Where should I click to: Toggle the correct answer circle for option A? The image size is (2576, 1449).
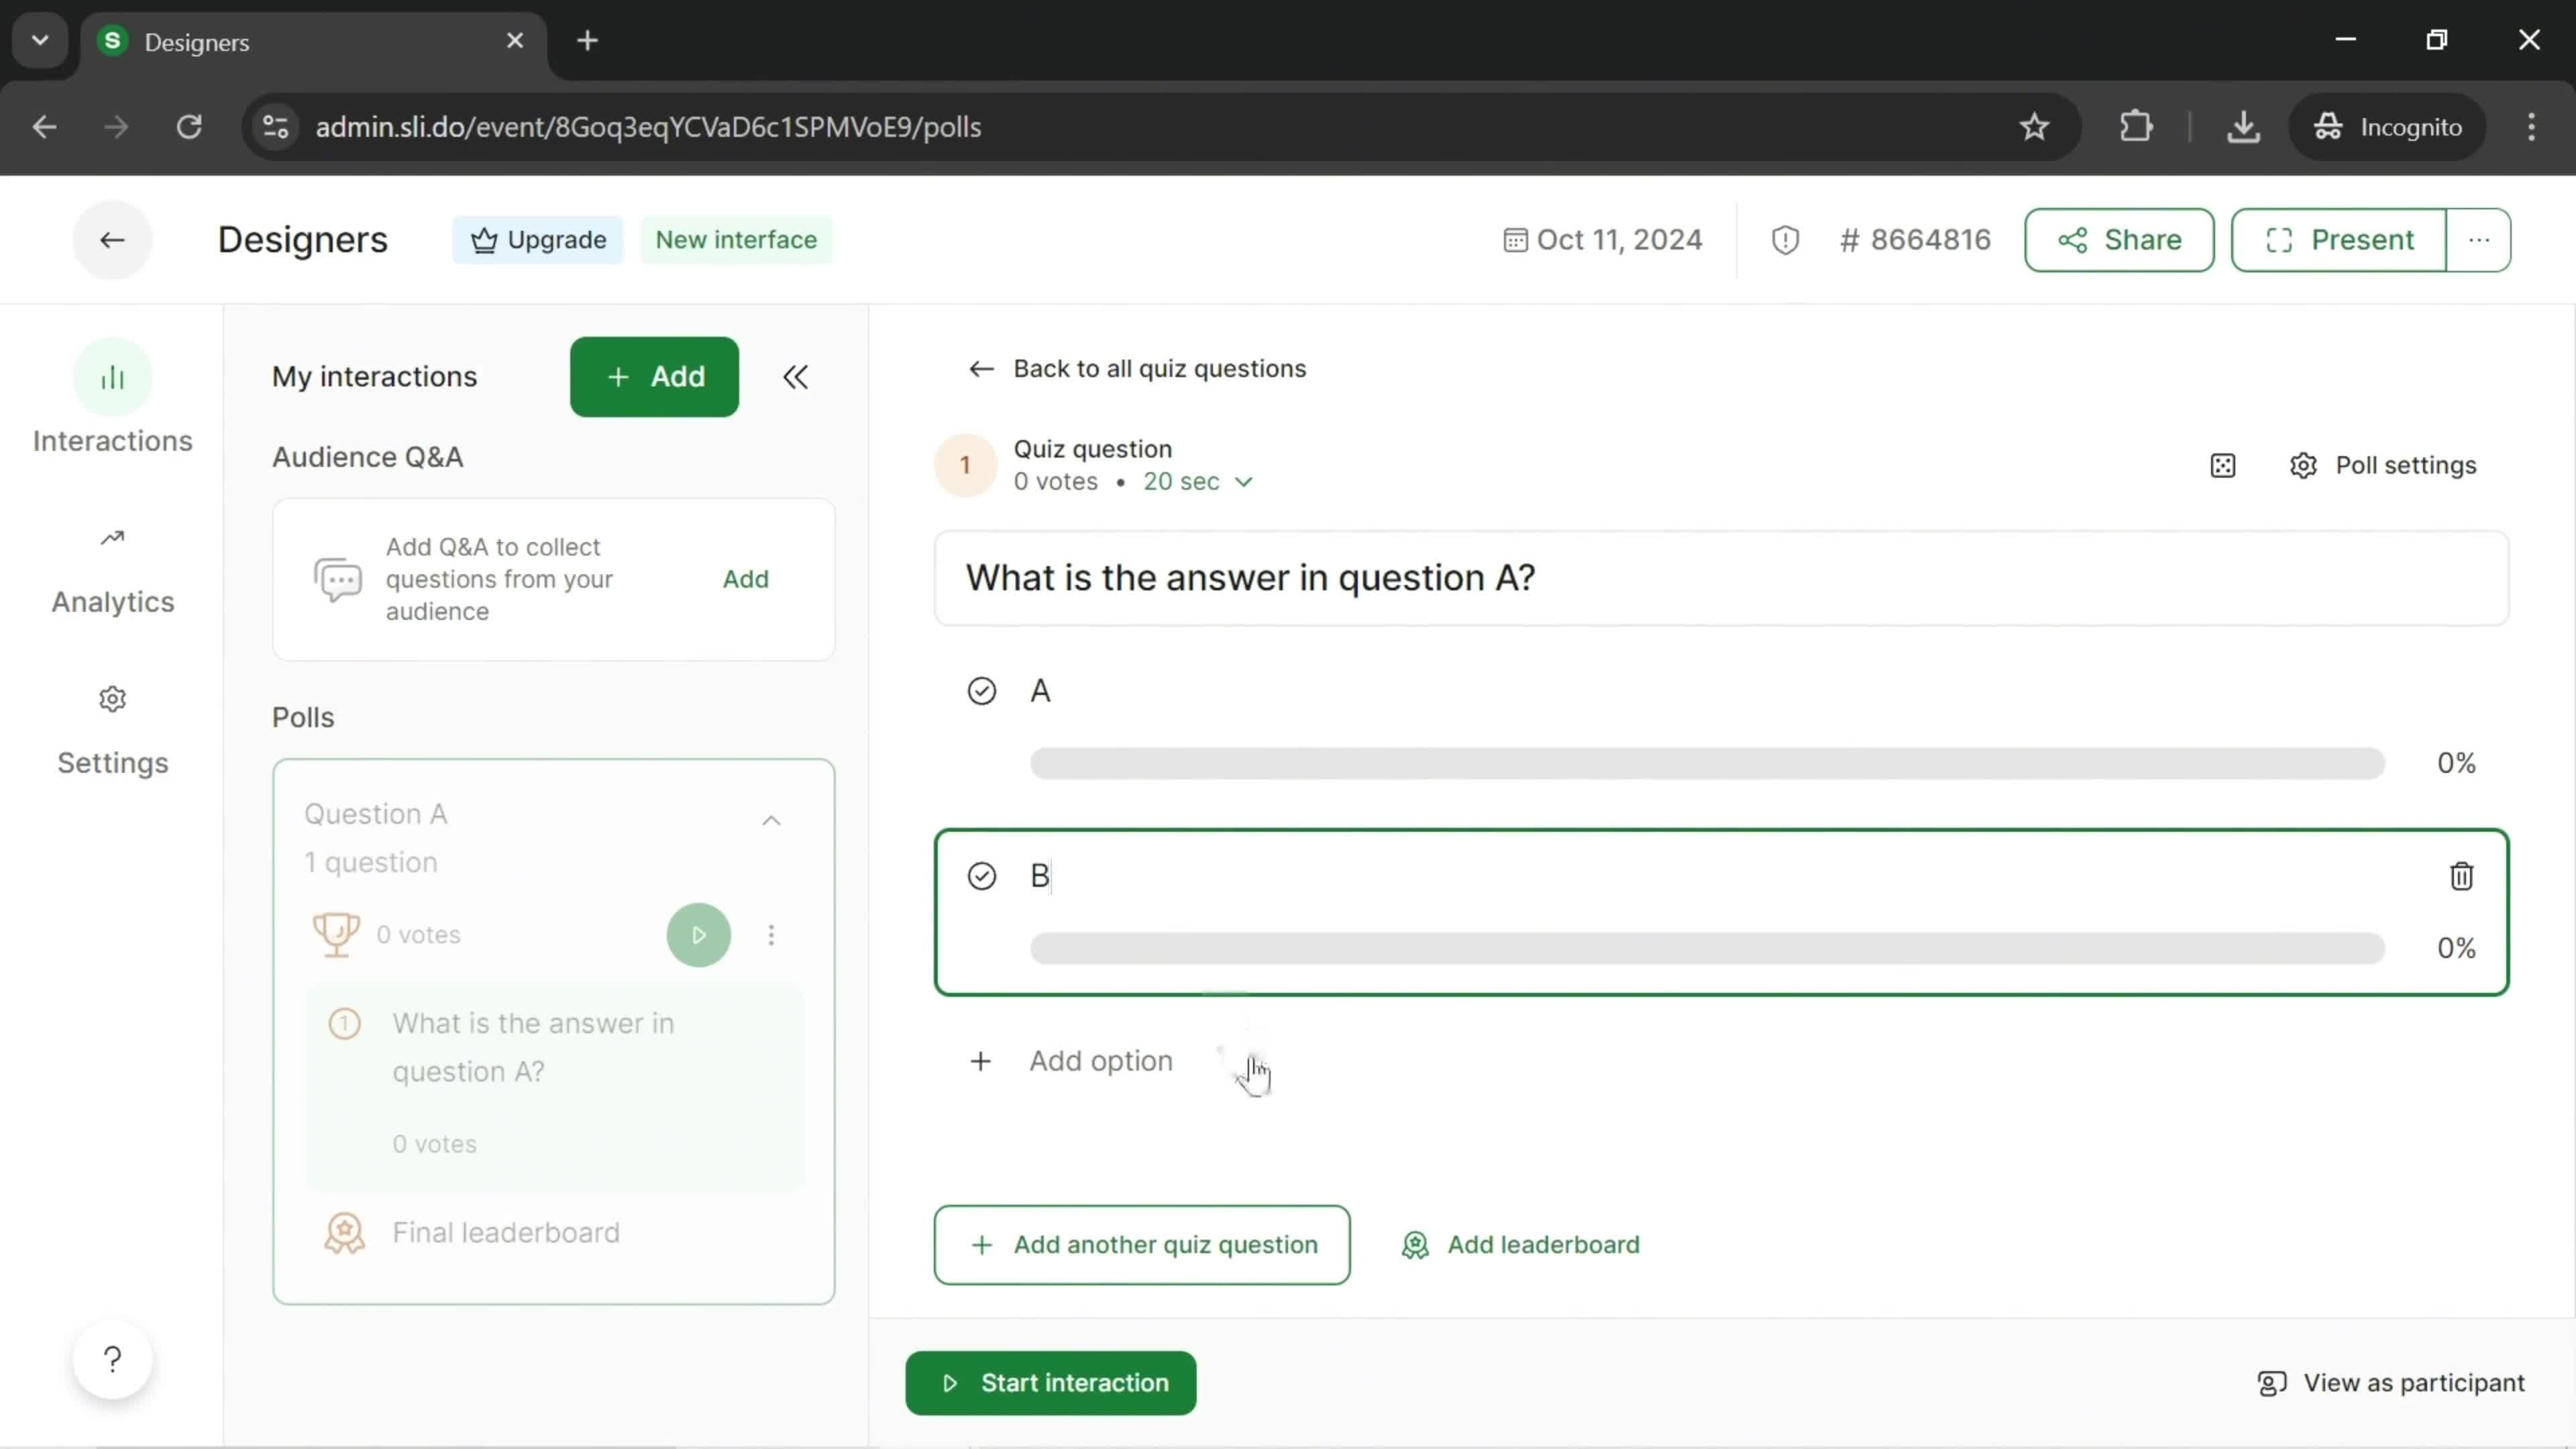(983, 690)
